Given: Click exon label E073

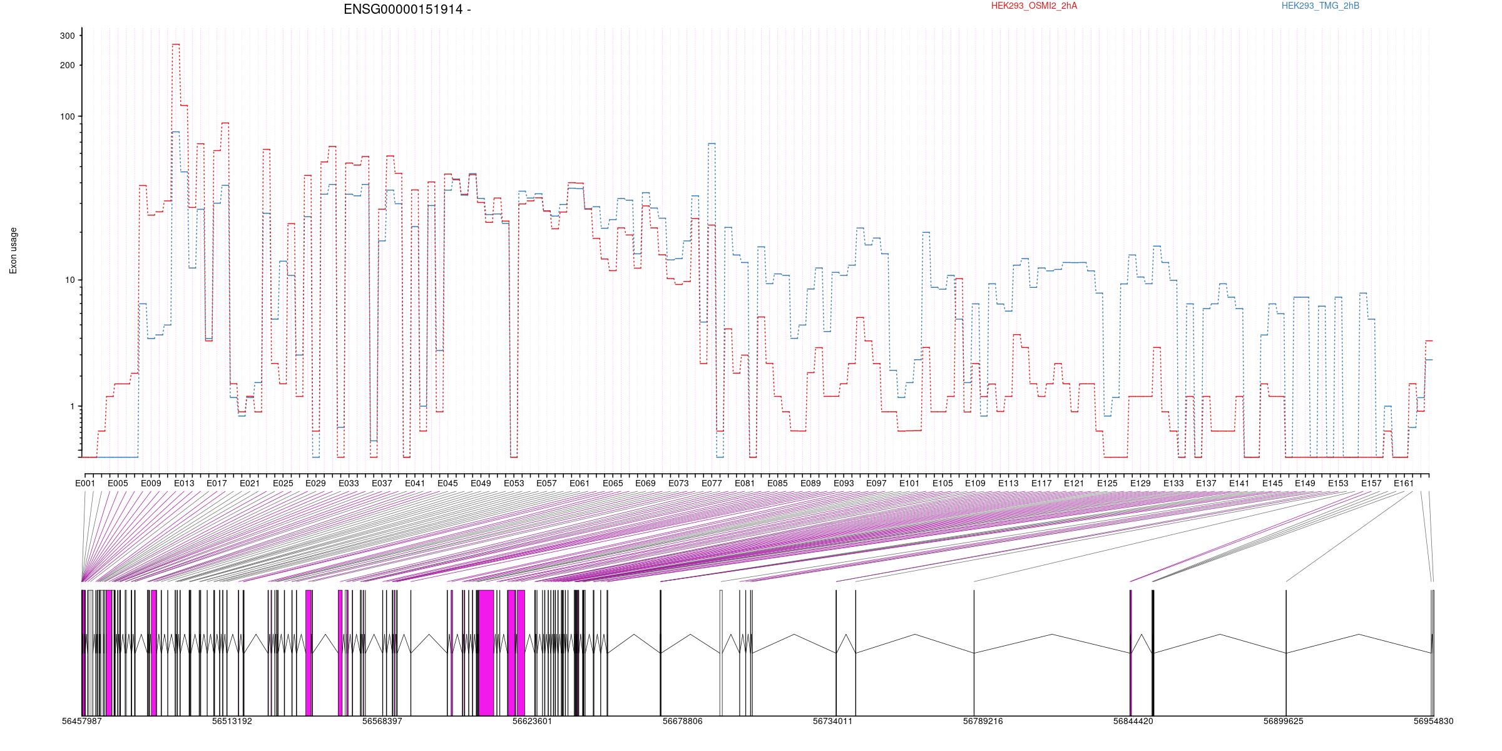Looking at the screenshot, I should click(678, 483).
